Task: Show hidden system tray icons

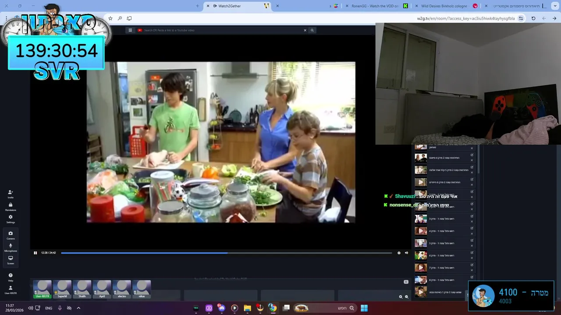Action: click(78, 308)
